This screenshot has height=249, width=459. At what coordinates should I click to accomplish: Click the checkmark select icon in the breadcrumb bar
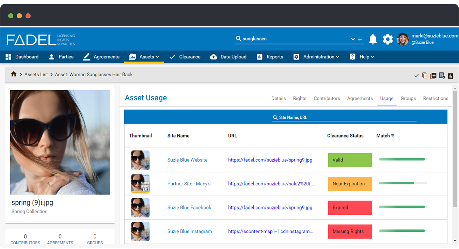[416, 76]
